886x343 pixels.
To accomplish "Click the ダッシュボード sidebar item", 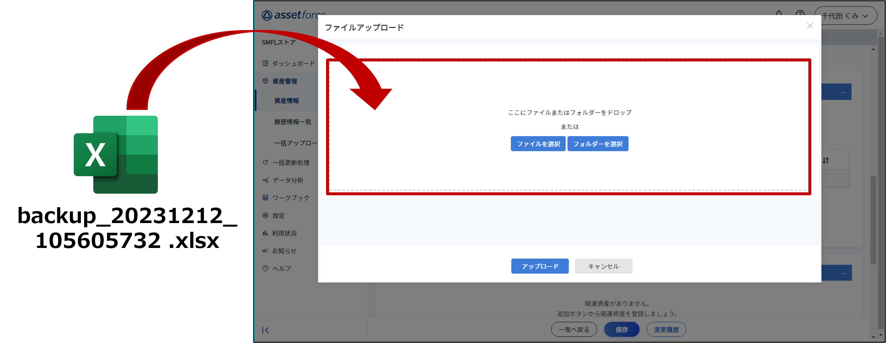I will (293, 63).
